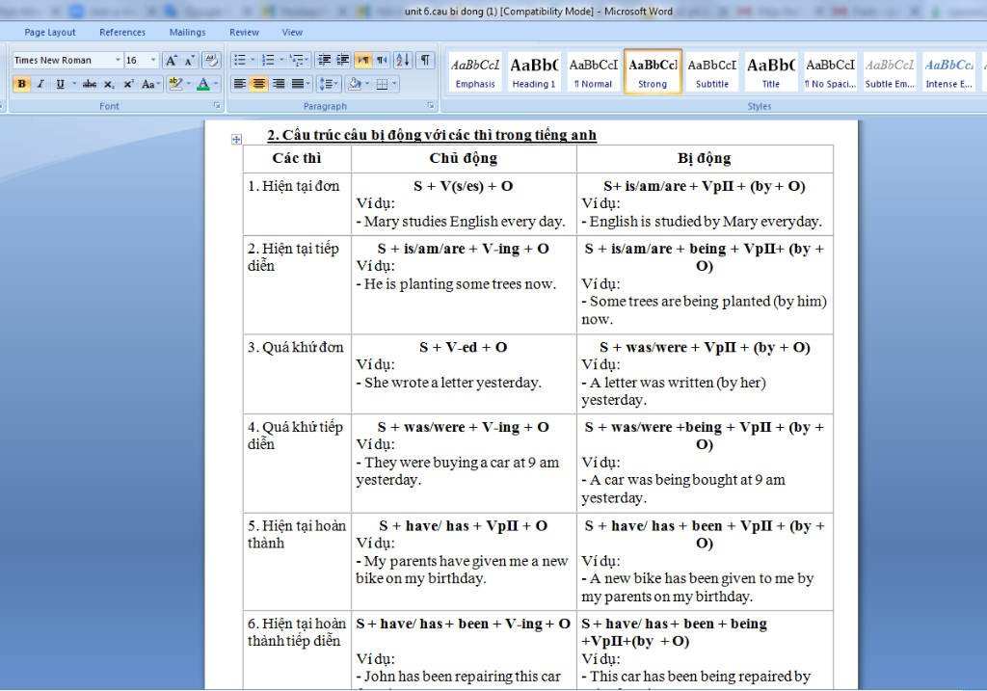Click the '1. Hiện tại đơn' cell
The width and height of the screenshot is (987, 691).
[x=297, y=204]
